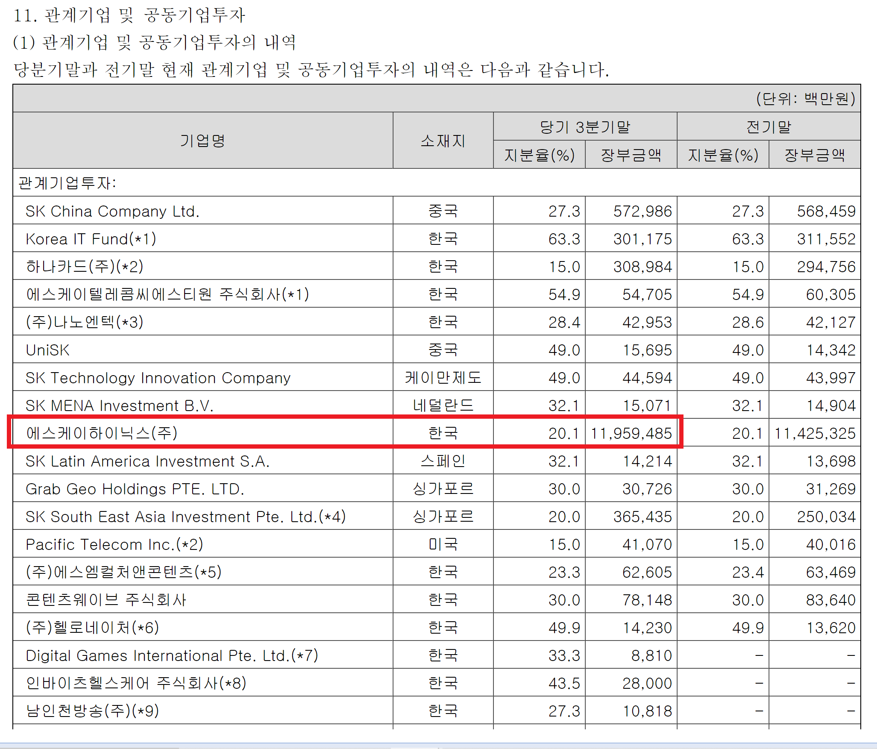Image resolution: width=877 pixels, height=749 pixels.
Task: Click the unit label (단위: 백만원)
Action: point(806,99)
